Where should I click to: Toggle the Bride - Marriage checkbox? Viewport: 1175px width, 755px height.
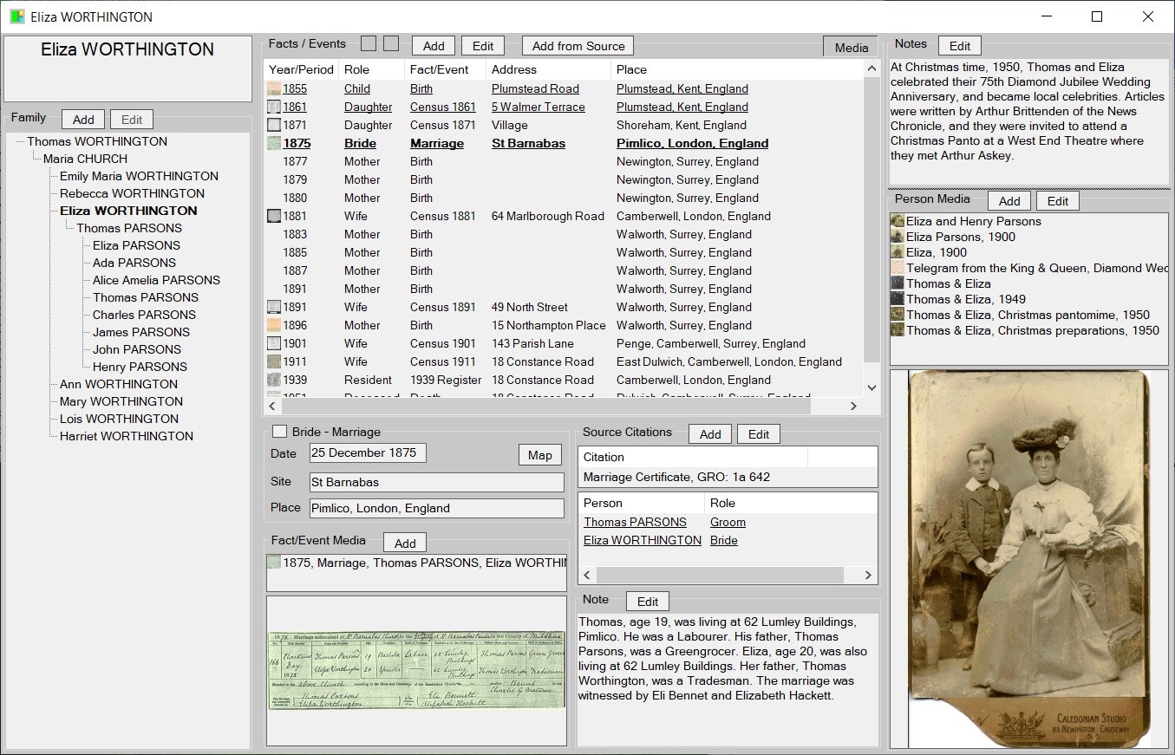(x=279, y=432)
